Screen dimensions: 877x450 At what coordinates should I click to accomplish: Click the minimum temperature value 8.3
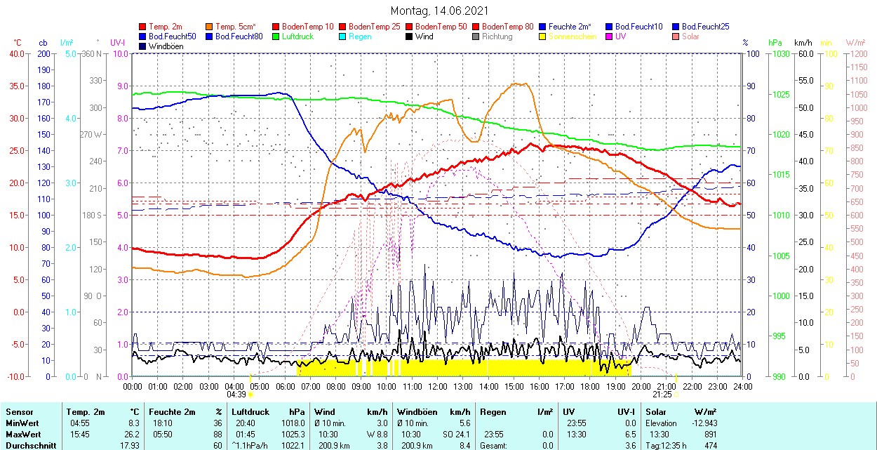[x=133, y=423]
